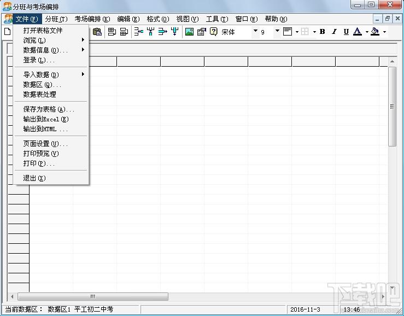Expand the 浏览 submenu
Viewport: 404px width, 316px height.
pyautogui.click(x=51, y=40)
